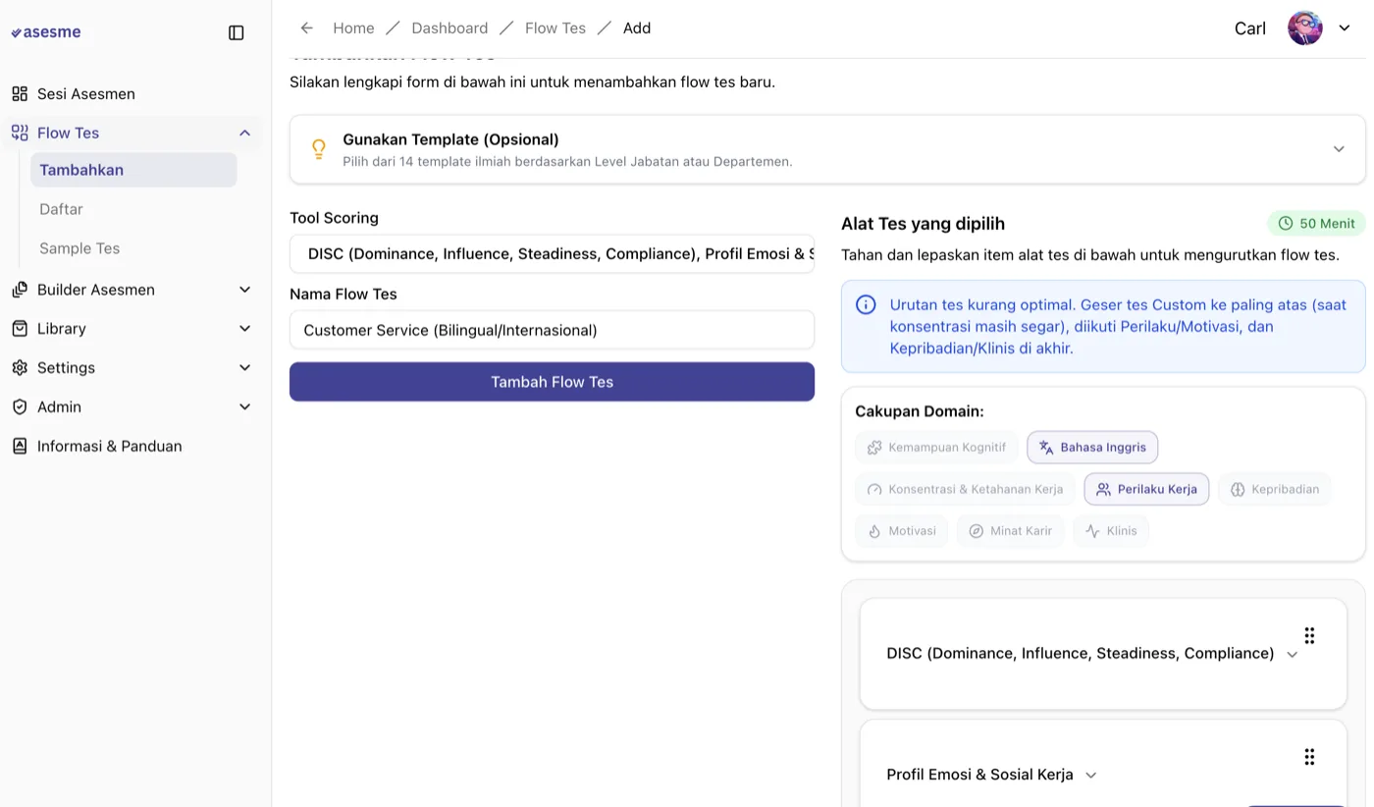Image resolution: width=1374 pixels, height=807 pixels.
Task: Click the Builder Asesmen icon
Action: (x=20, y=290)
